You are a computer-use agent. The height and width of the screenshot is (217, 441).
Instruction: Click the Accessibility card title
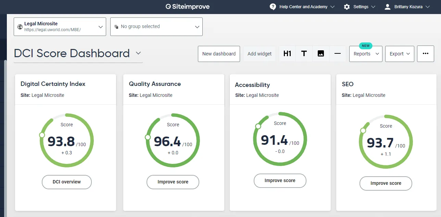[x=252, y=85]
